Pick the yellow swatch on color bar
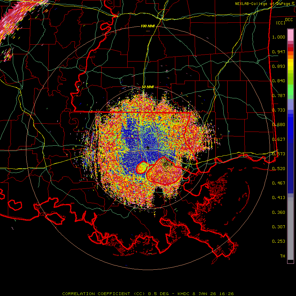Image resolution: width=296 pixels, height=296 pixels. click(x=290, y=65)
